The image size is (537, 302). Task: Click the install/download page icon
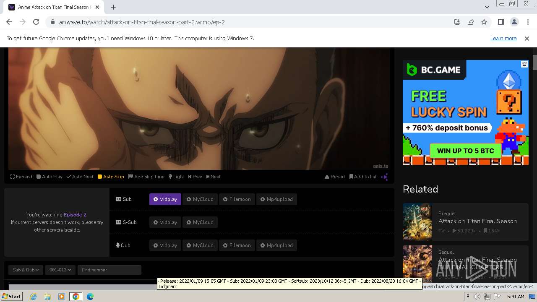[x=457, y=22]
